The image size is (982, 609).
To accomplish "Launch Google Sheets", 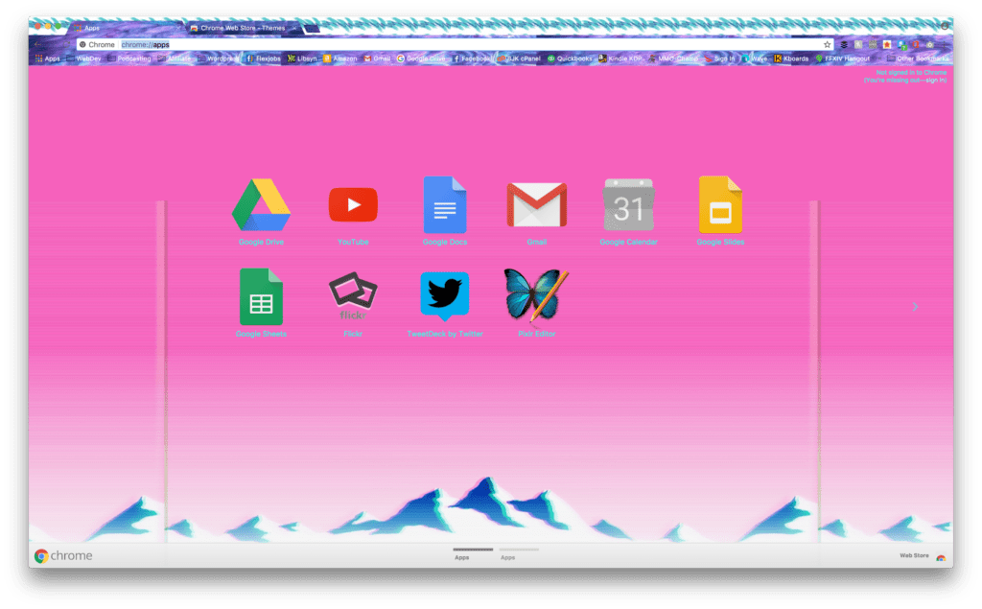I will [x=260, y=295].
